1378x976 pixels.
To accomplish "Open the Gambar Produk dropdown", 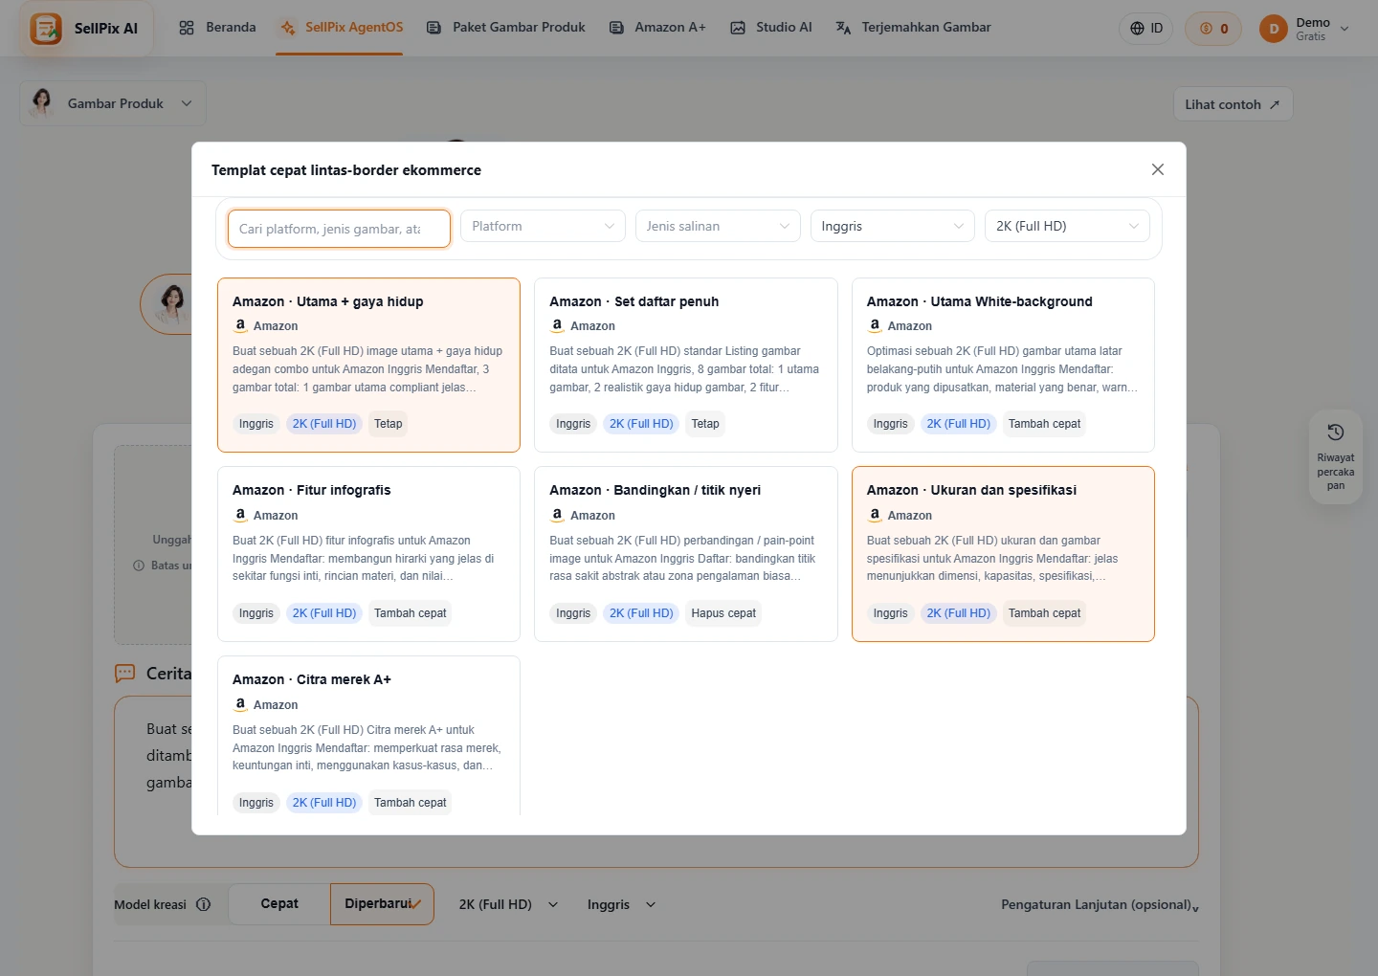I will coord(113,103).
